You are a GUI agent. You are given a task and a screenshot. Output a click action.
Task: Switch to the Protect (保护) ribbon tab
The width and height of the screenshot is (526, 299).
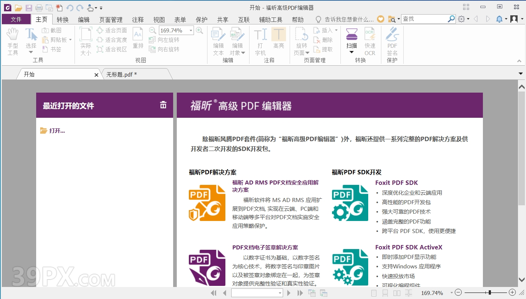click(x=202, y=19)
